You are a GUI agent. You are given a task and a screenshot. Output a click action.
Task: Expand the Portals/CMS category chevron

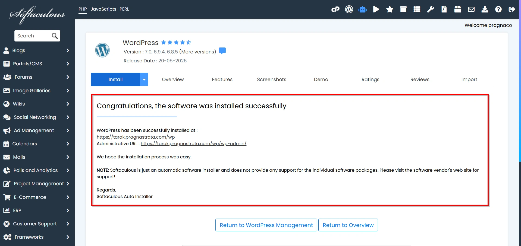(68, 64)
